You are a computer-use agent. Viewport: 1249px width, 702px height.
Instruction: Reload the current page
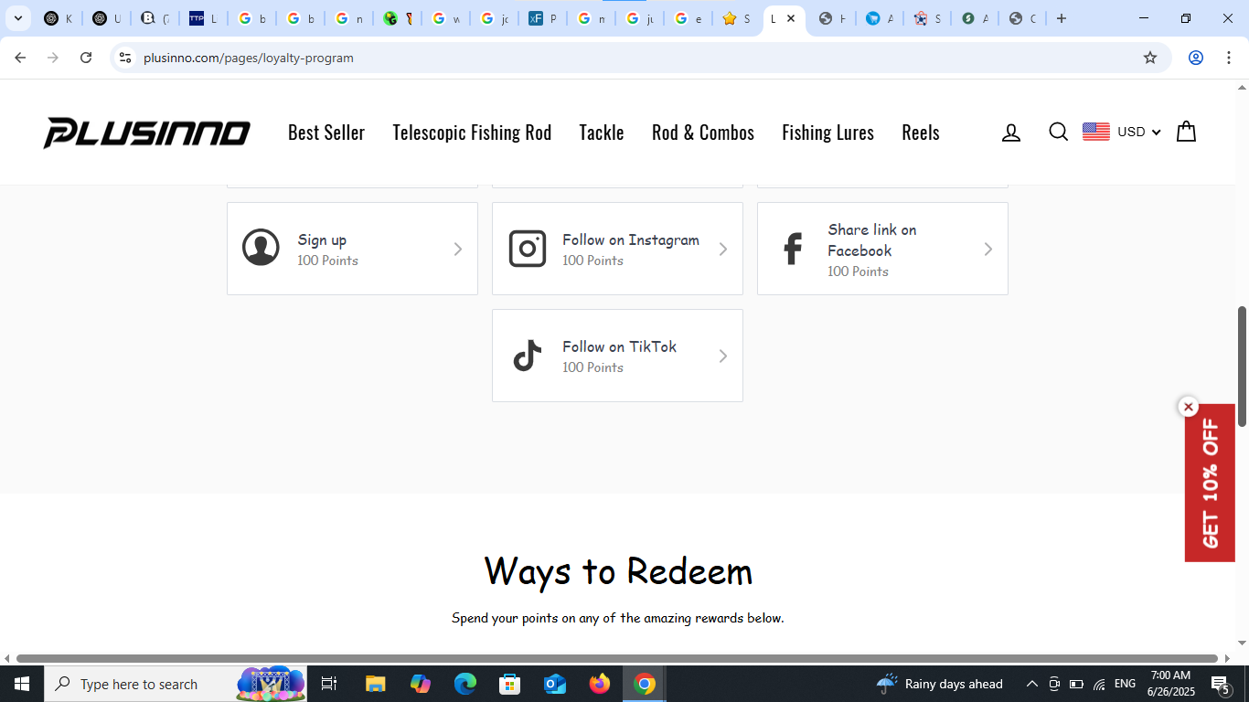click(86, 58)
